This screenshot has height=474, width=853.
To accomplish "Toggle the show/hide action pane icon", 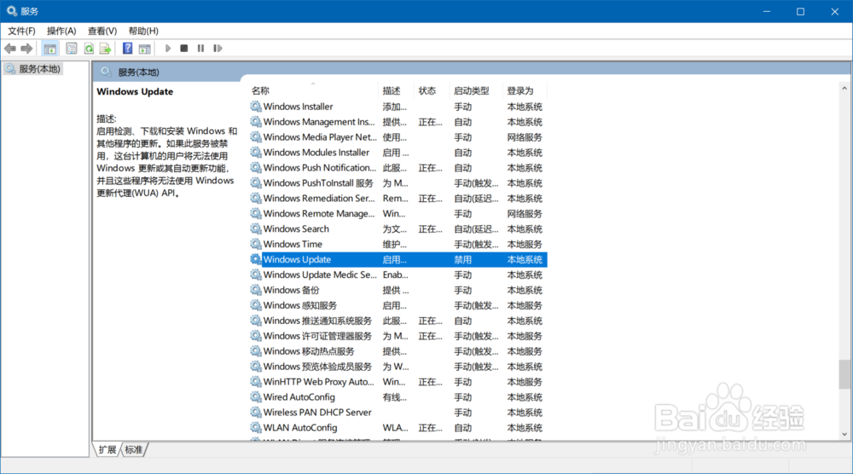I will (x=145, y=49).
